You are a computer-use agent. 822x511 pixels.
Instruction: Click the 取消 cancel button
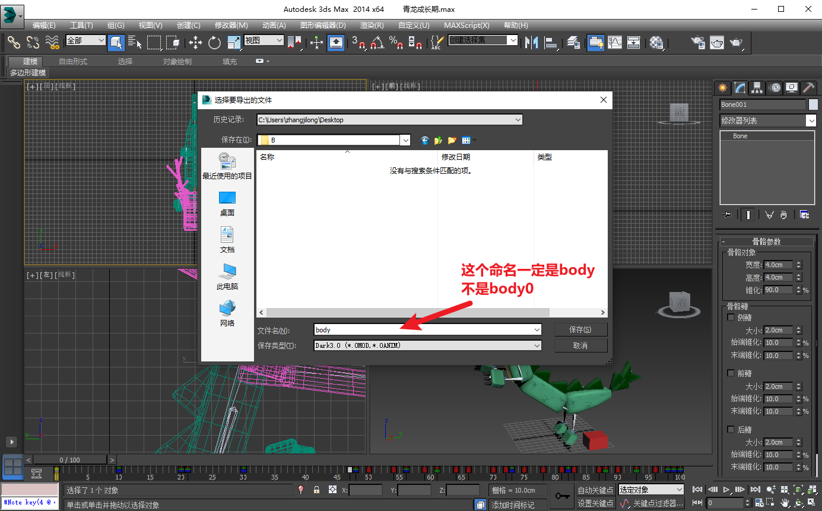point(580,345)
